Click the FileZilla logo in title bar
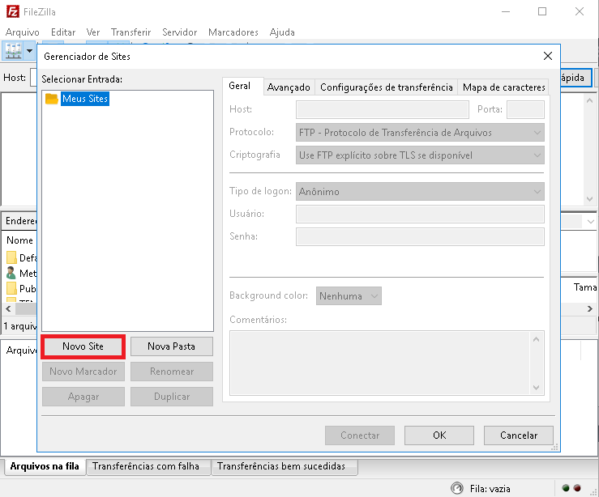Screen dimensions: 599x497 tap(11, 12)
